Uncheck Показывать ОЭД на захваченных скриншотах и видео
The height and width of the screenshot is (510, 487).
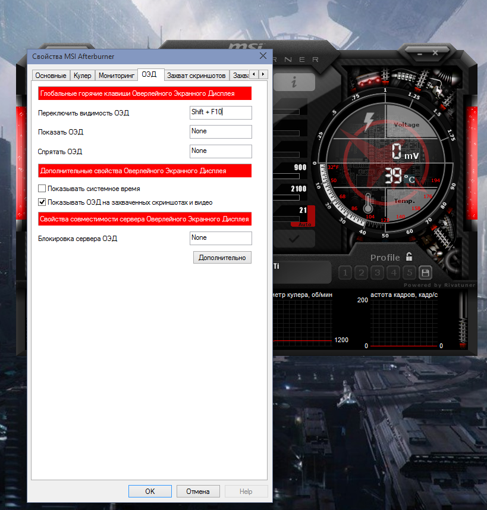pos(42,202)
